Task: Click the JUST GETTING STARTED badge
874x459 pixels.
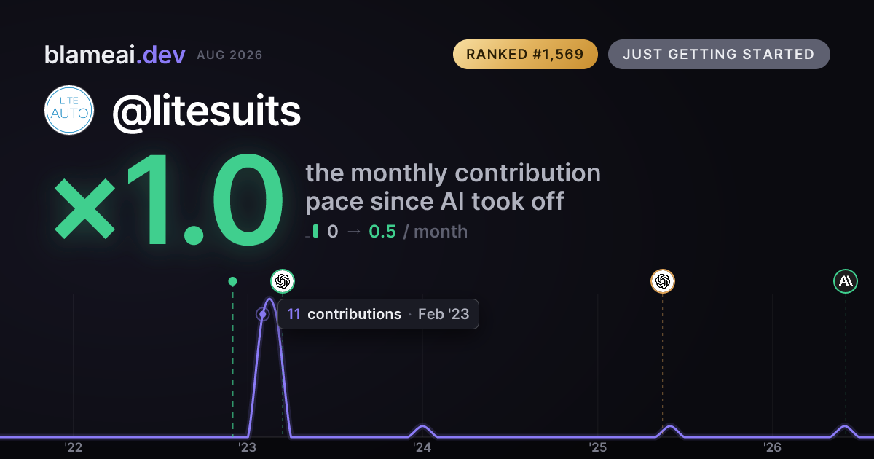Action: pos(719,55)
